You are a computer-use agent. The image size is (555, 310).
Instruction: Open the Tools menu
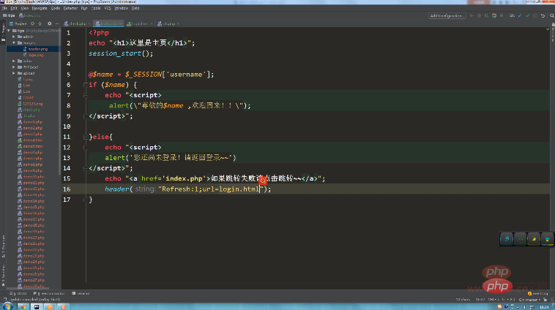pyautogui.click(x=96, y=8)
